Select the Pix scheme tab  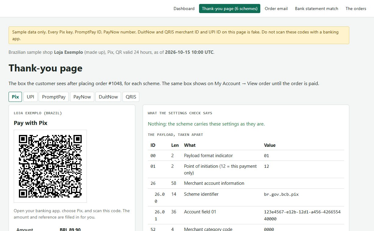[15, 97]
